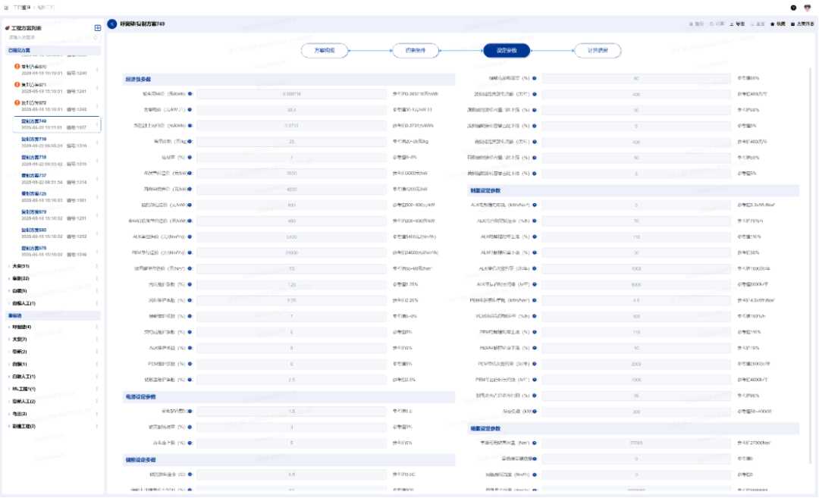Click the info dot next to PEM维护系数 (%)
Image resolution: width=819 pixels, height=498 pixels.
[190, 364]
